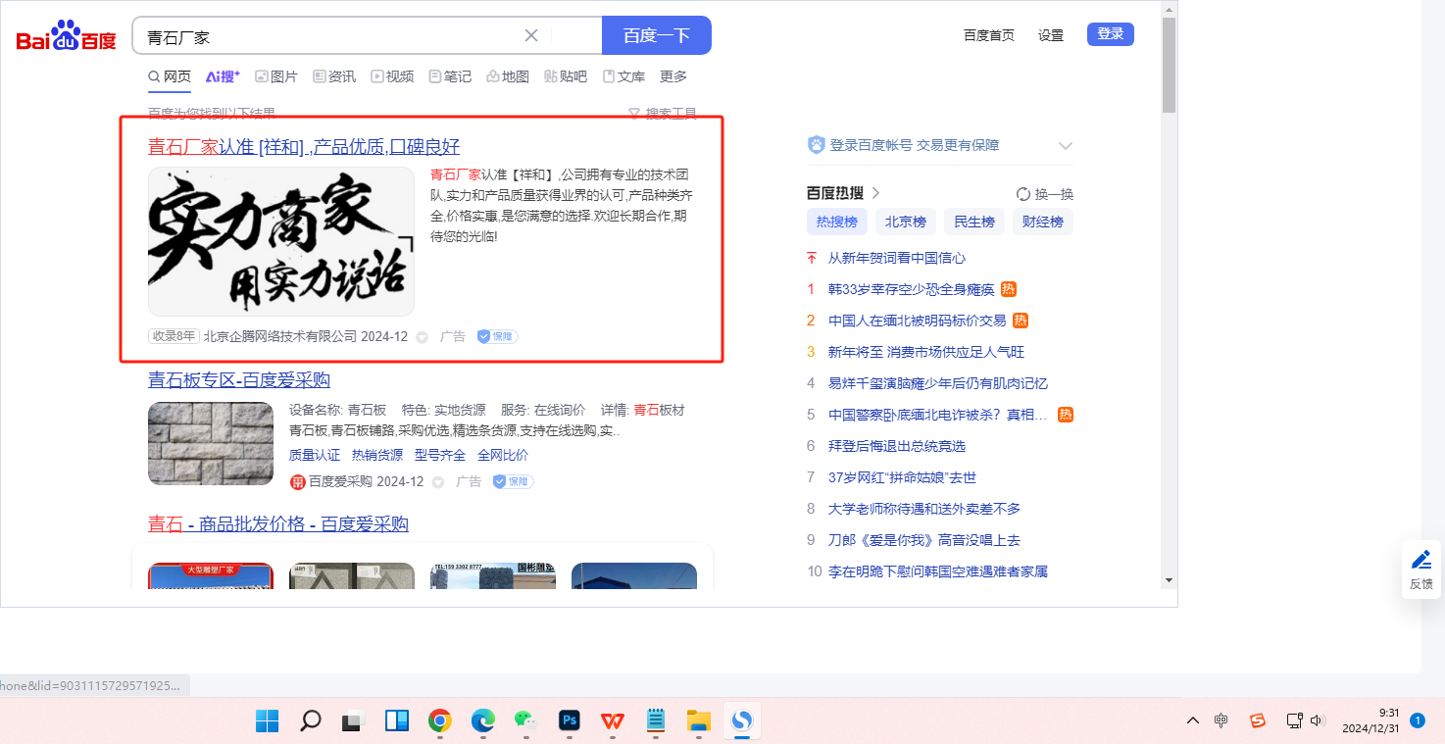Open 搜索工具 filter options
Image resolution: width=1445 pixels, height=744 pixels.
click(x=663, y=114)
